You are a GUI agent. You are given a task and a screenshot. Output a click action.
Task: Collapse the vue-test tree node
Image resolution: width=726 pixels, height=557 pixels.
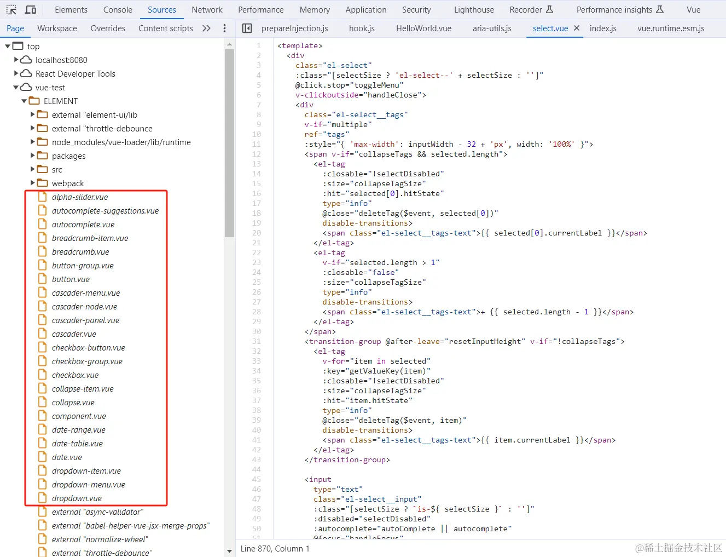[16, 87]
